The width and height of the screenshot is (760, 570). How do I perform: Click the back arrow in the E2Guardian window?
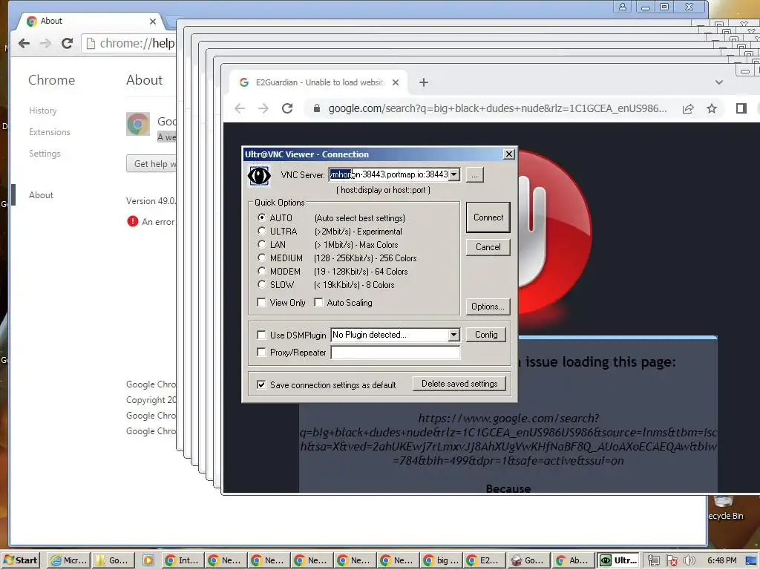click(x=240, y=108)
